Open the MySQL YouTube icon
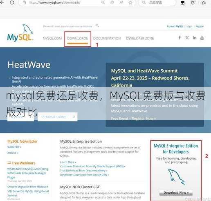This screenshot has height=201, width=211. (202, 38)
